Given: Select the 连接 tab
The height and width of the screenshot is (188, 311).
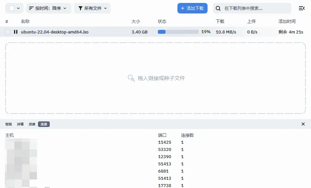Looking at the screenshot, I should pyautogui.click(x=44, y=124).
